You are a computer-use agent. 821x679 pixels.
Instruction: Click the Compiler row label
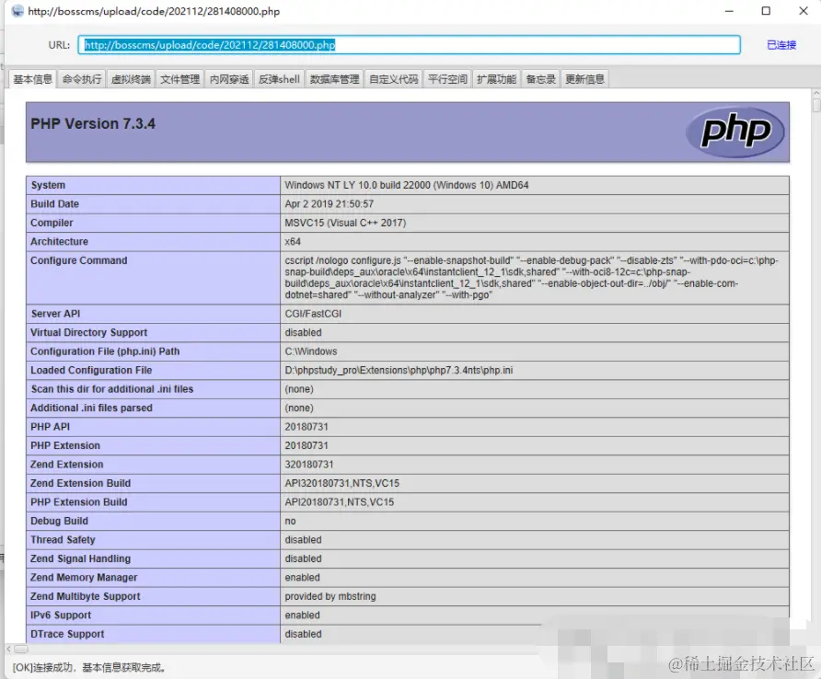click(x=52, y=223)
